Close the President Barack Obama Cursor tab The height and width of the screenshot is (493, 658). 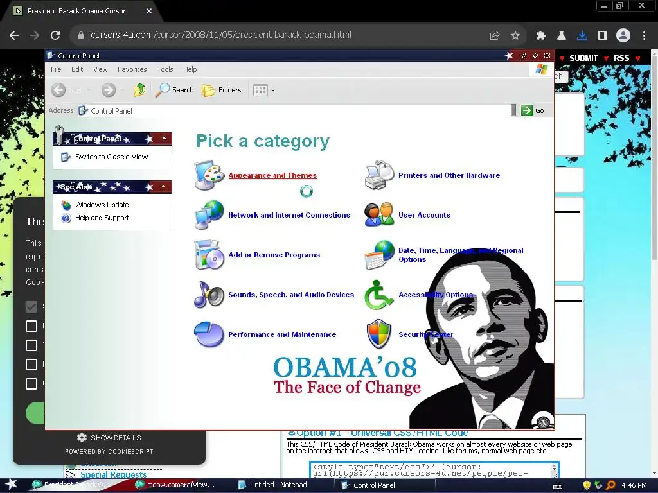(x=149, y=12)
